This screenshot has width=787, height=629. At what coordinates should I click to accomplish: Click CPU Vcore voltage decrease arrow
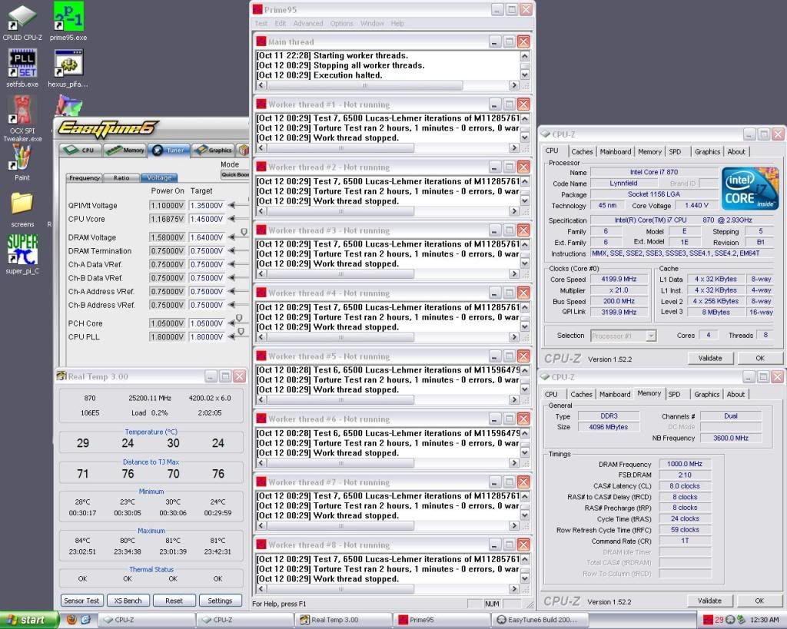coord(231,219)
